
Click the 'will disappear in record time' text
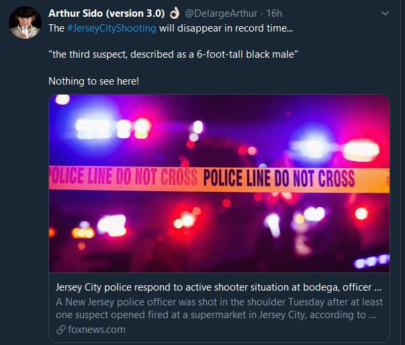[x=226, y=28]
